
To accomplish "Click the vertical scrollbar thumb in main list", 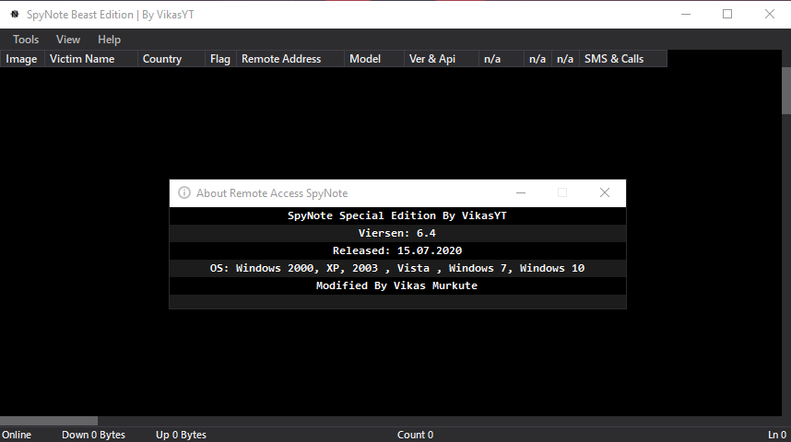I will coord(786,91).
